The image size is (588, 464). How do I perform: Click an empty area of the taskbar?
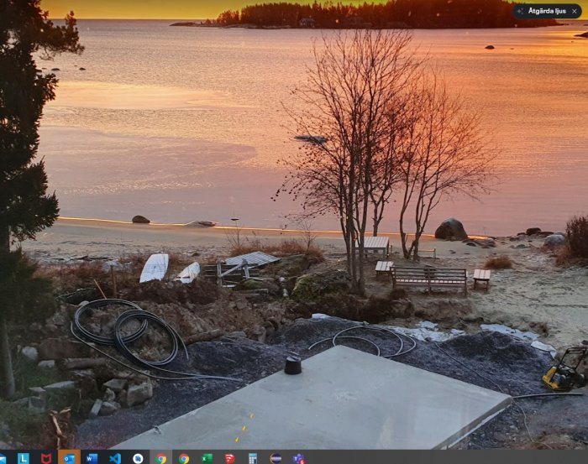pyautogui.click(x=450, y=457)
